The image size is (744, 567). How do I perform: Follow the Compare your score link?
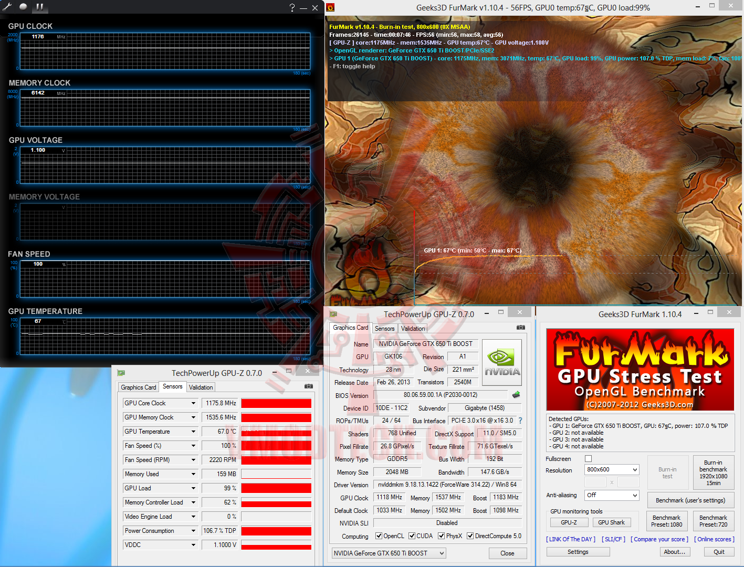tap(659, 539)
